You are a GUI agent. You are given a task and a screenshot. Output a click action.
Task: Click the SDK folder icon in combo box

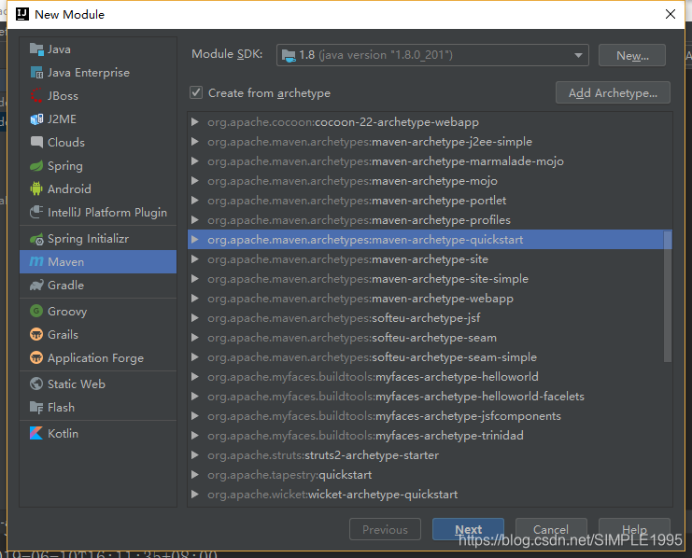coord(289,56)
